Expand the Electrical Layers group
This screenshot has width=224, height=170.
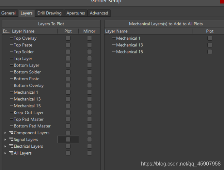coord(5,146)
